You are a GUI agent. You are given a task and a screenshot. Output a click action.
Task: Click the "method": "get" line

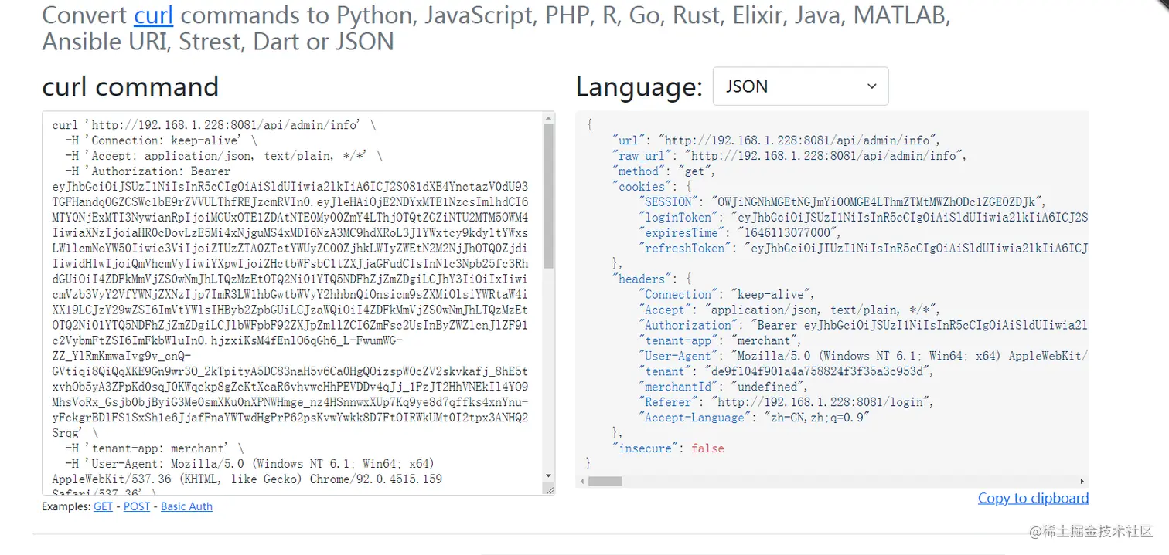pos(664,171)
